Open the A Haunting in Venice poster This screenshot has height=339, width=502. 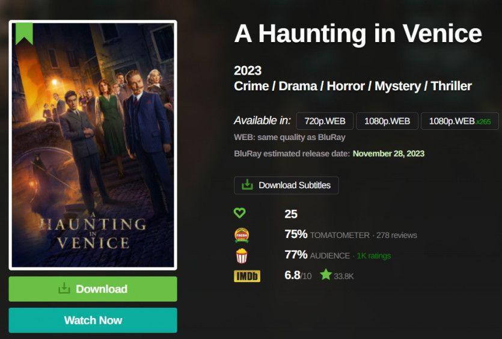tap(93, 145)
